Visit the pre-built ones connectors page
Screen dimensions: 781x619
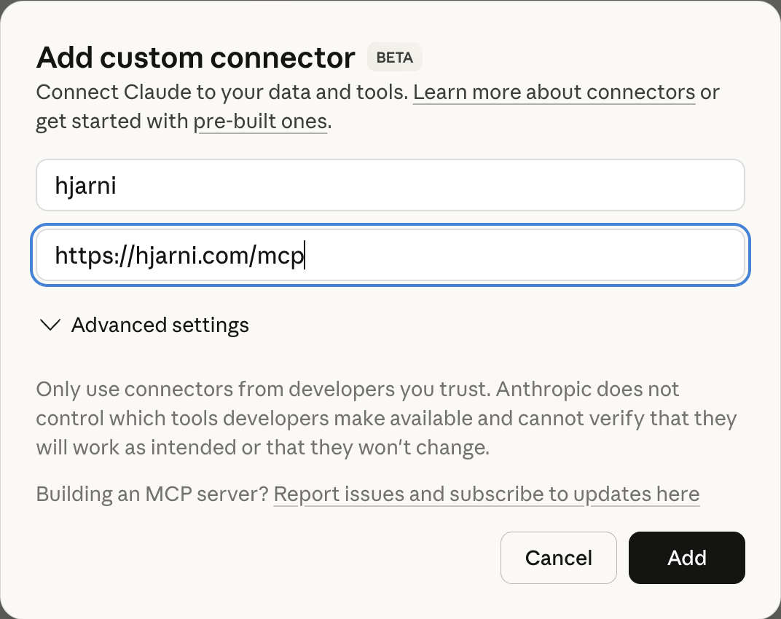click(x=261, y=122)
